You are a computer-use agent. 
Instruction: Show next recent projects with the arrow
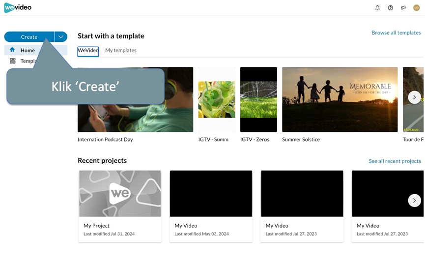coord(414,201)
